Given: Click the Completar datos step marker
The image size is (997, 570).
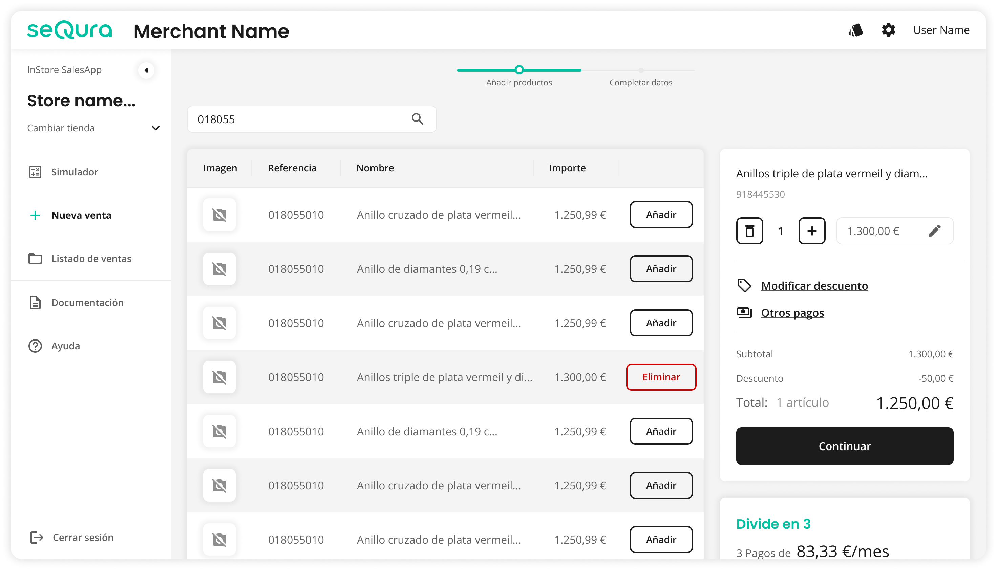Looking at the screenshot, I should pos(641,71).
